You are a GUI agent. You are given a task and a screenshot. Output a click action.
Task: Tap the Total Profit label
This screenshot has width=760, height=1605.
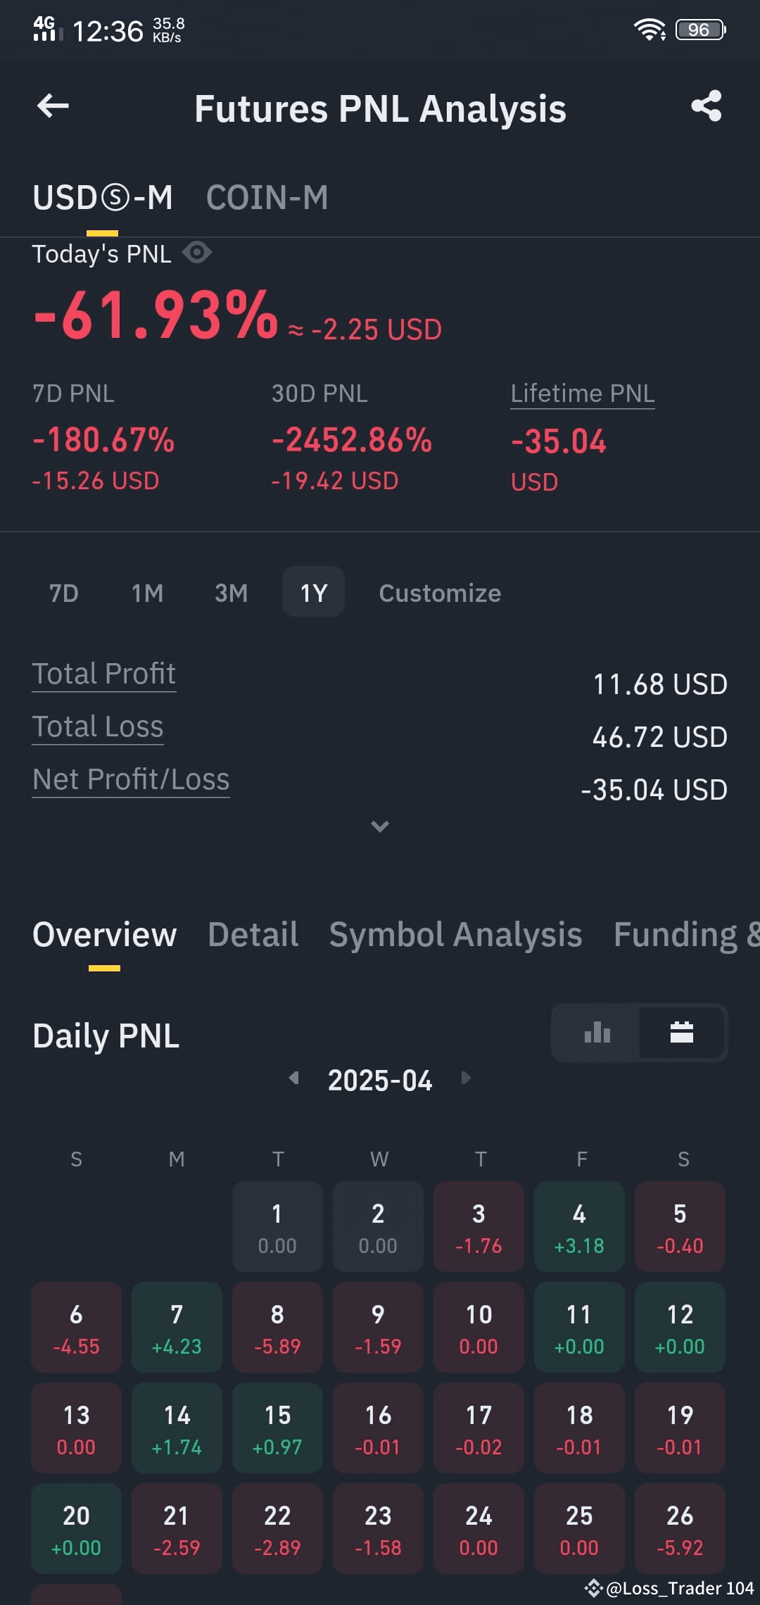(x=104, y=674)
